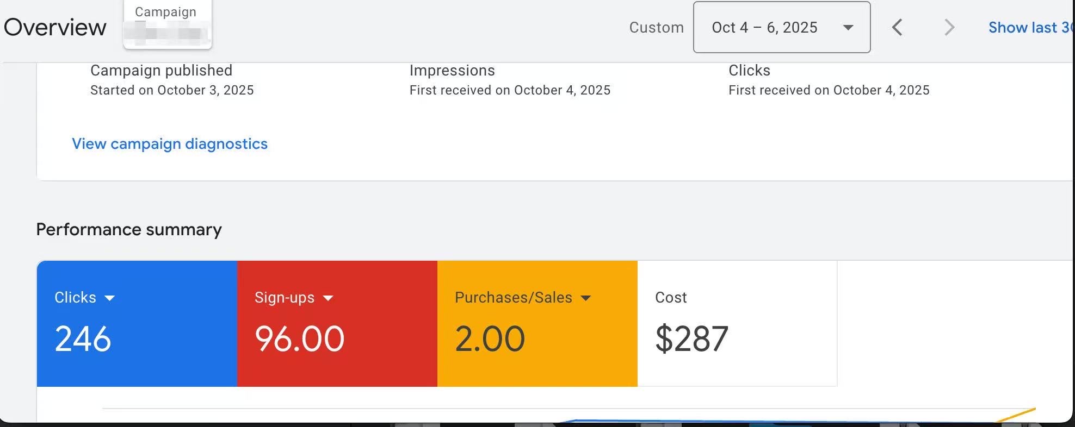Open View campaign diagnostics link
The image size is (1075, 427).
point(170,144)
